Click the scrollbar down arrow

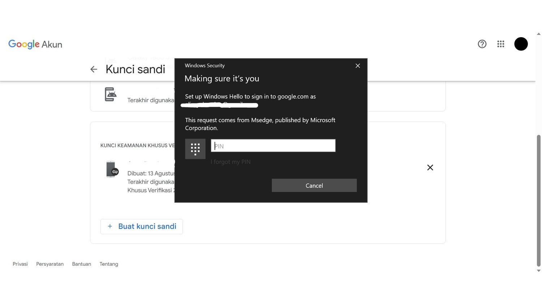[x=538, y=270]
